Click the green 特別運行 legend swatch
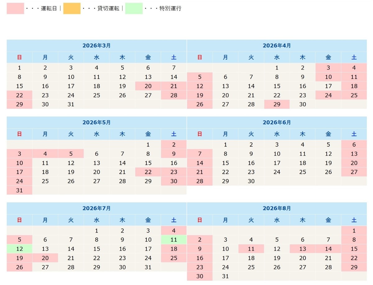Screen dimensions: 373x285 pyautogui.click(x=134, y=8)
